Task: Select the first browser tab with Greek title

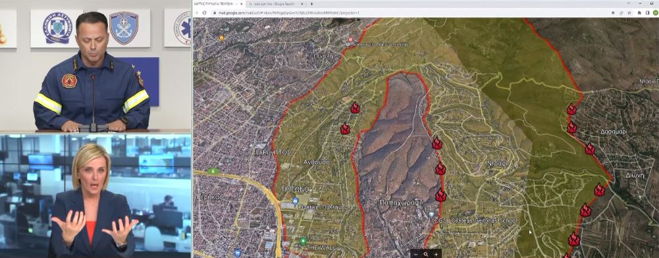Action: (x=217, y=4)
